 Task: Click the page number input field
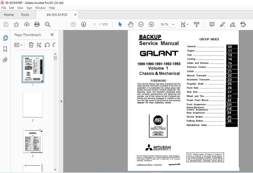coord(95,24)
